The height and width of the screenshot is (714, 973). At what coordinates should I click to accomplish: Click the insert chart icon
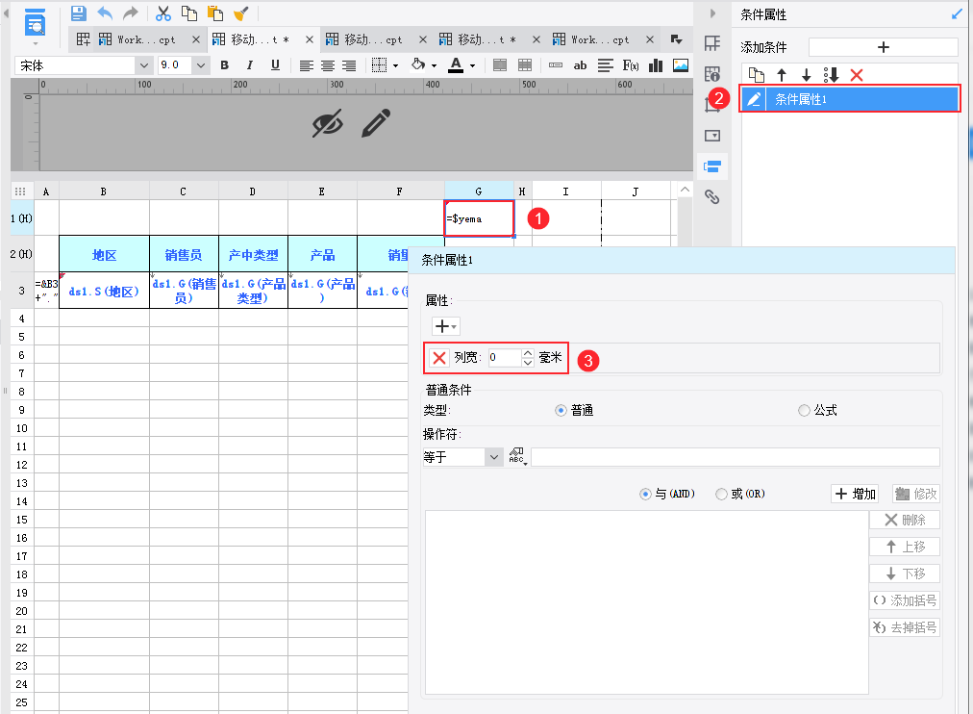(x=656, y=65)
